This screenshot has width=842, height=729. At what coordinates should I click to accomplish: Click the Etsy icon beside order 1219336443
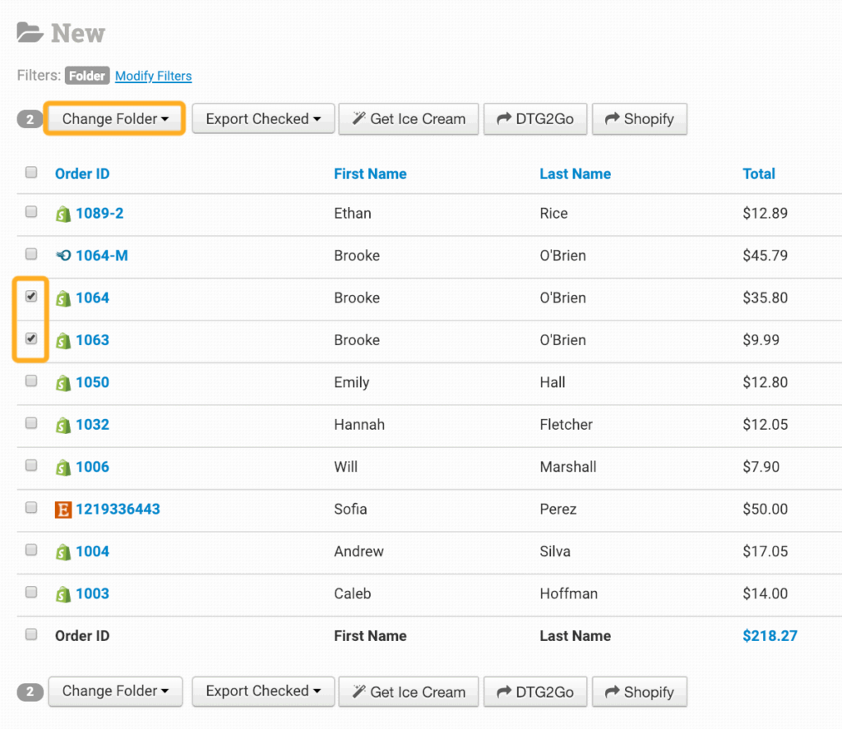click(63, 510)
